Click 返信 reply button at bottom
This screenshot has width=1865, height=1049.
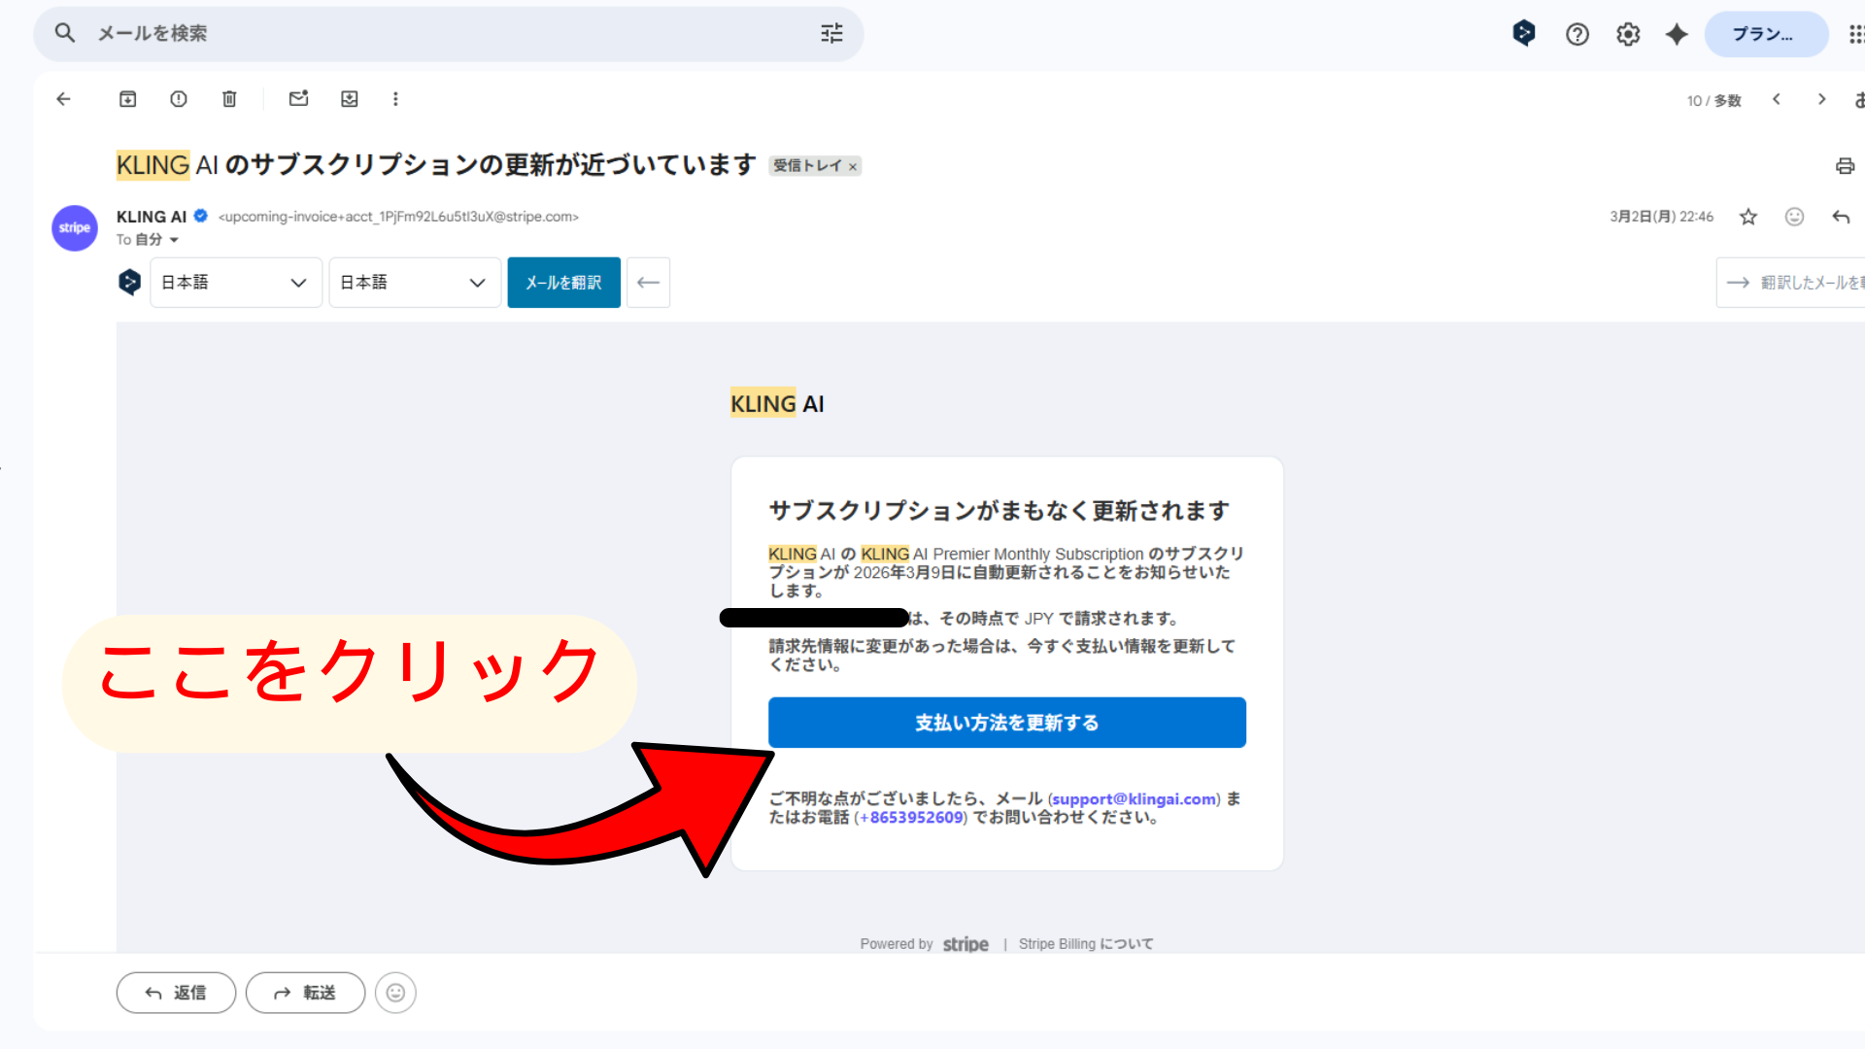click(x=176, y=993)
